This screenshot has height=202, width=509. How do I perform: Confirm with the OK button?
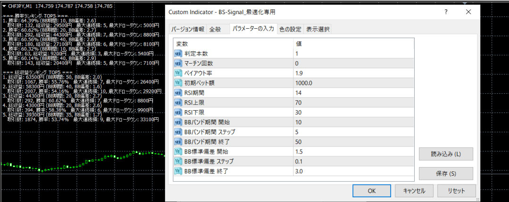[x=372, y=191]
